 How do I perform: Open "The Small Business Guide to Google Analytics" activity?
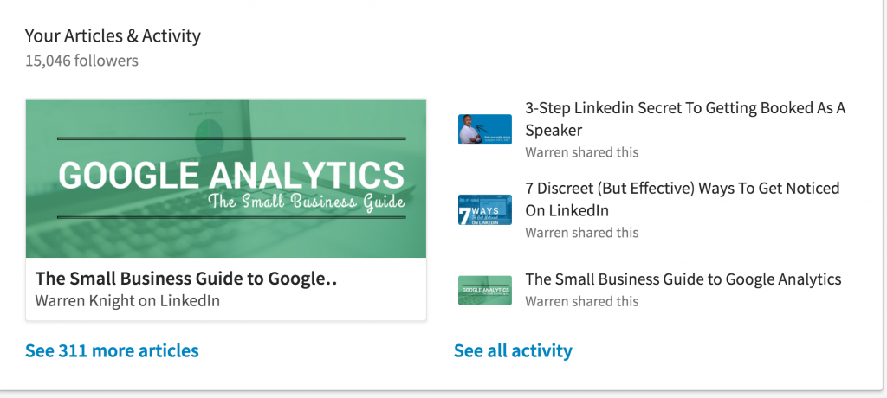683,279
